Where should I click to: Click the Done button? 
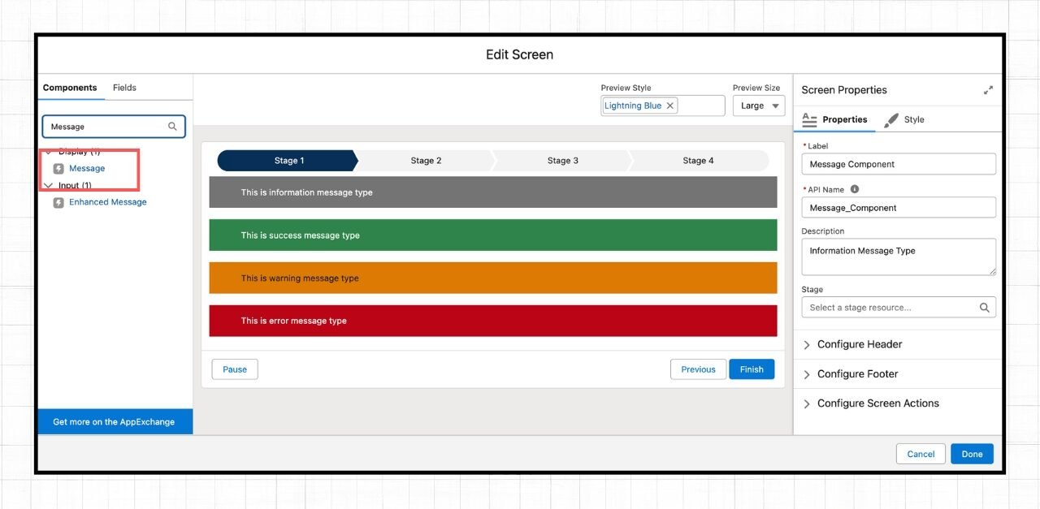coord(972,454)
